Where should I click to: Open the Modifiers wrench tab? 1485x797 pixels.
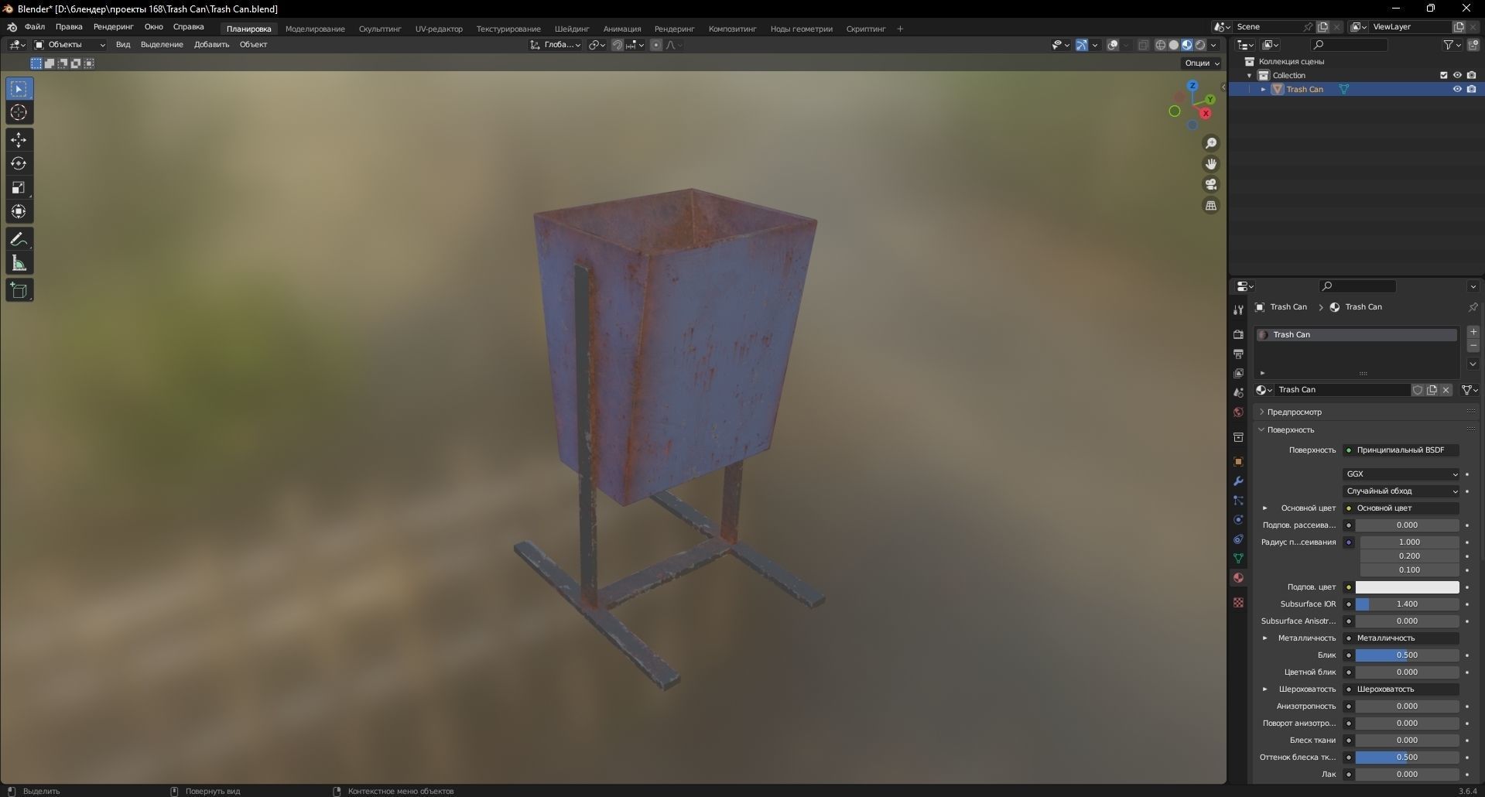point(1238,481)
